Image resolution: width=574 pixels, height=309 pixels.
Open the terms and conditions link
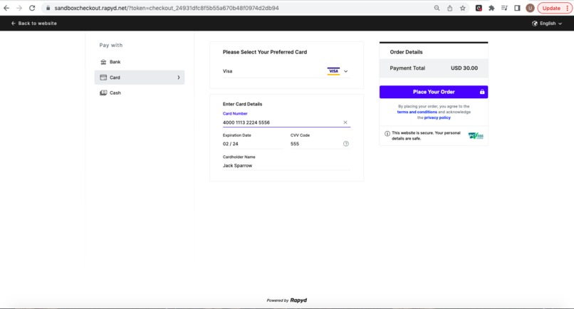[x=417, y=112]
